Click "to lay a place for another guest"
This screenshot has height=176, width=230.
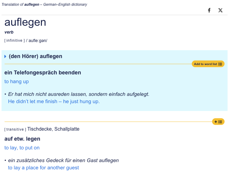pos(43,168)
